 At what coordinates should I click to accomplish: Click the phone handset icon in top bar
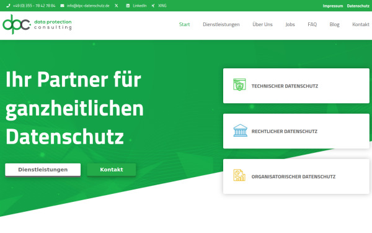click(x=8, y=6)
